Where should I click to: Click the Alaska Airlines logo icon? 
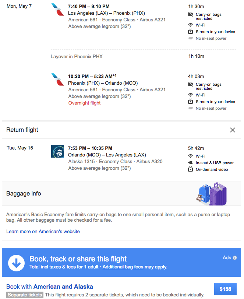click(x=57, y=151)
